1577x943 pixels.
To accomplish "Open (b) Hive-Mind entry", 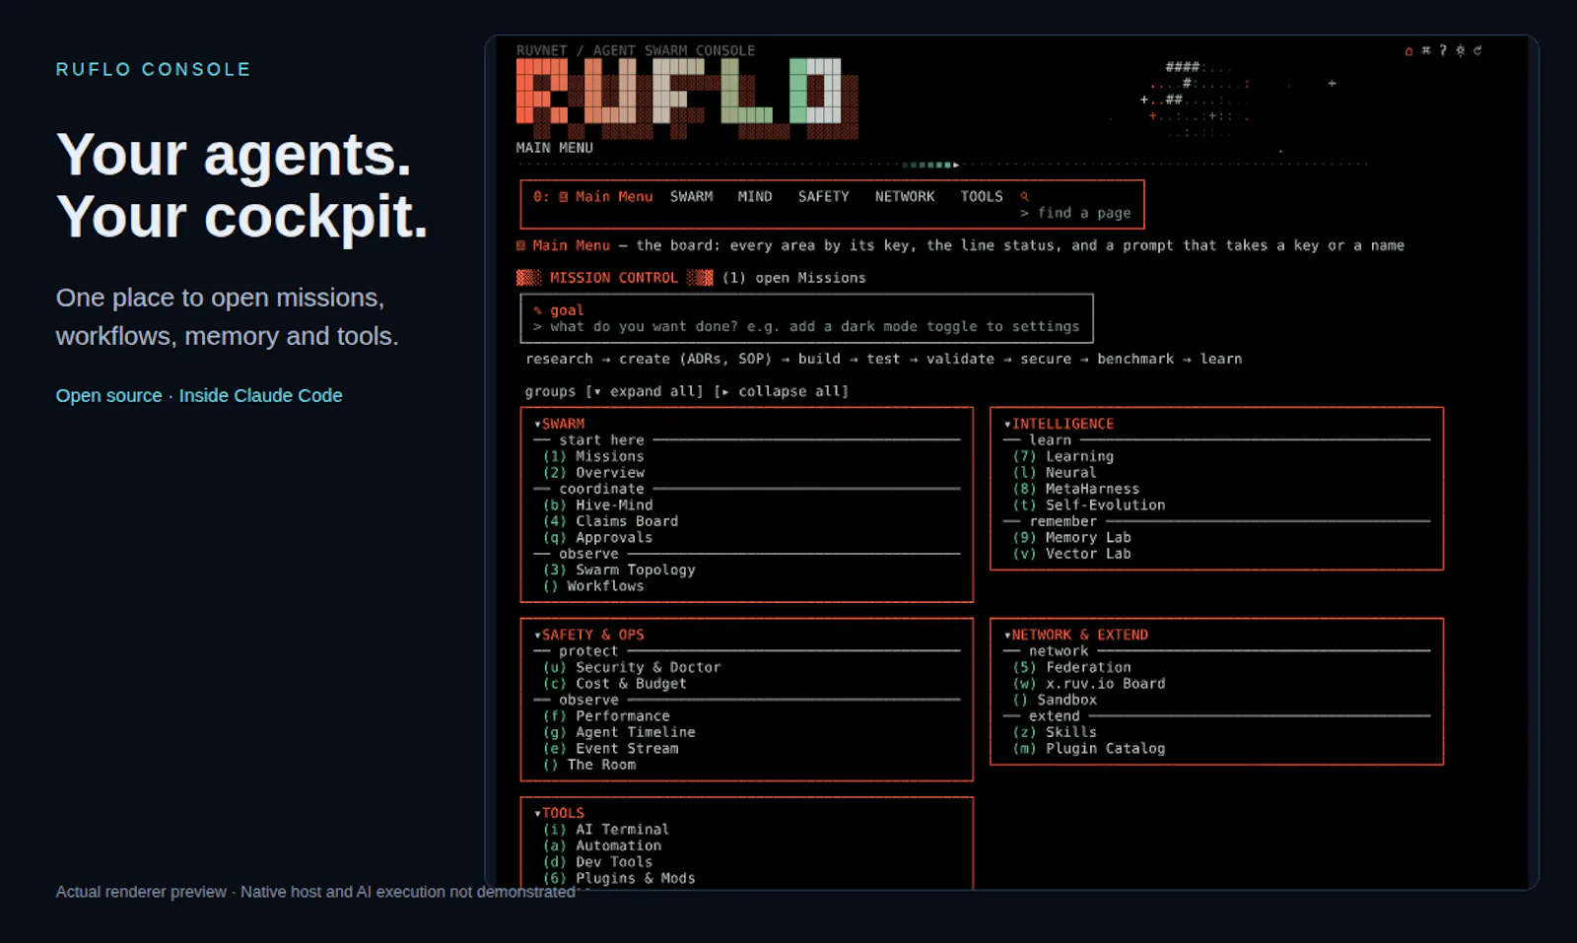I will 597,505.
